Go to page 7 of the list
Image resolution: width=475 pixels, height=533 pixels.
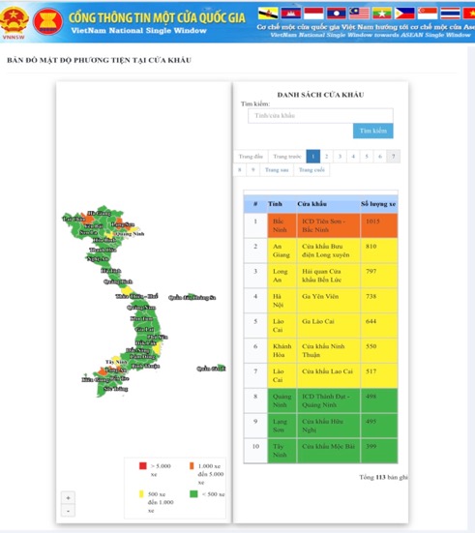click(394, 157)
